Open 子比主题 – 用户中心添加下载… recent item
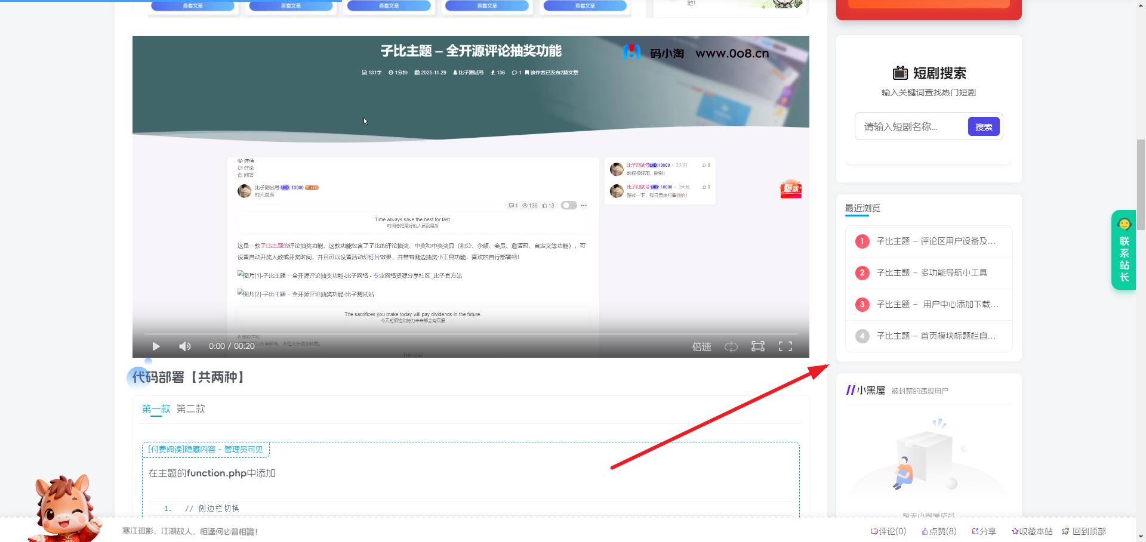The image size is (1146, 542). tap(937, 304)
